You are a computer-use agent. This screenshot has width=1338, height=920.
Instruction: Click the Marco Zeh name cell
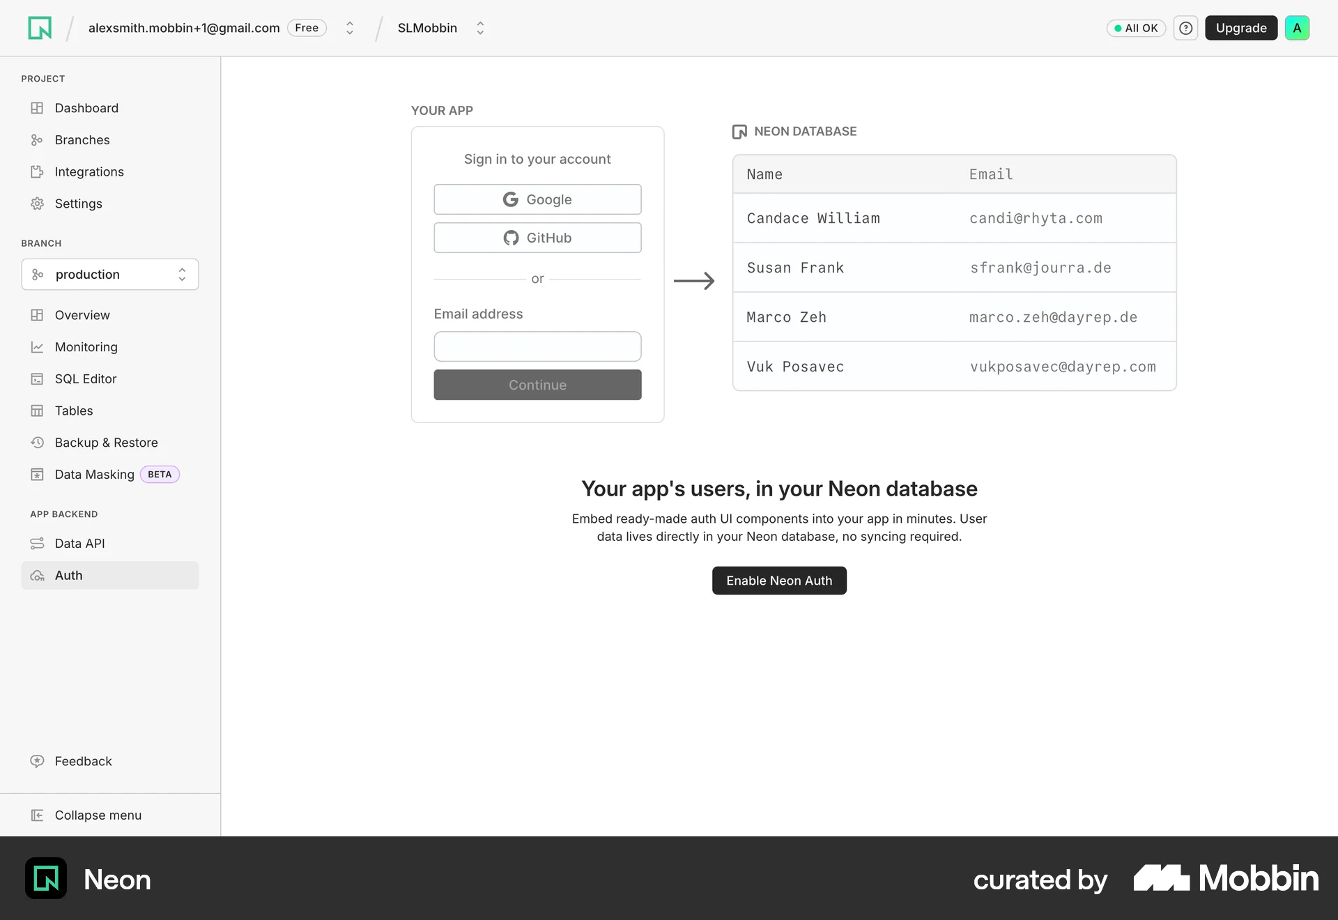tap(786, 318)
